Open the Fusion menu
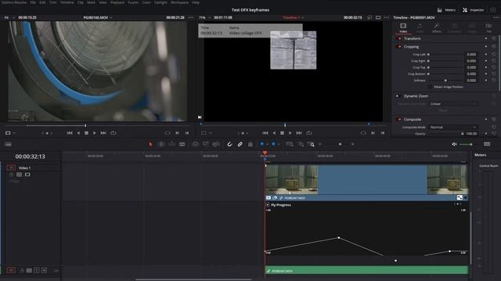Screen dimensions: 501x281 point(133,2)
